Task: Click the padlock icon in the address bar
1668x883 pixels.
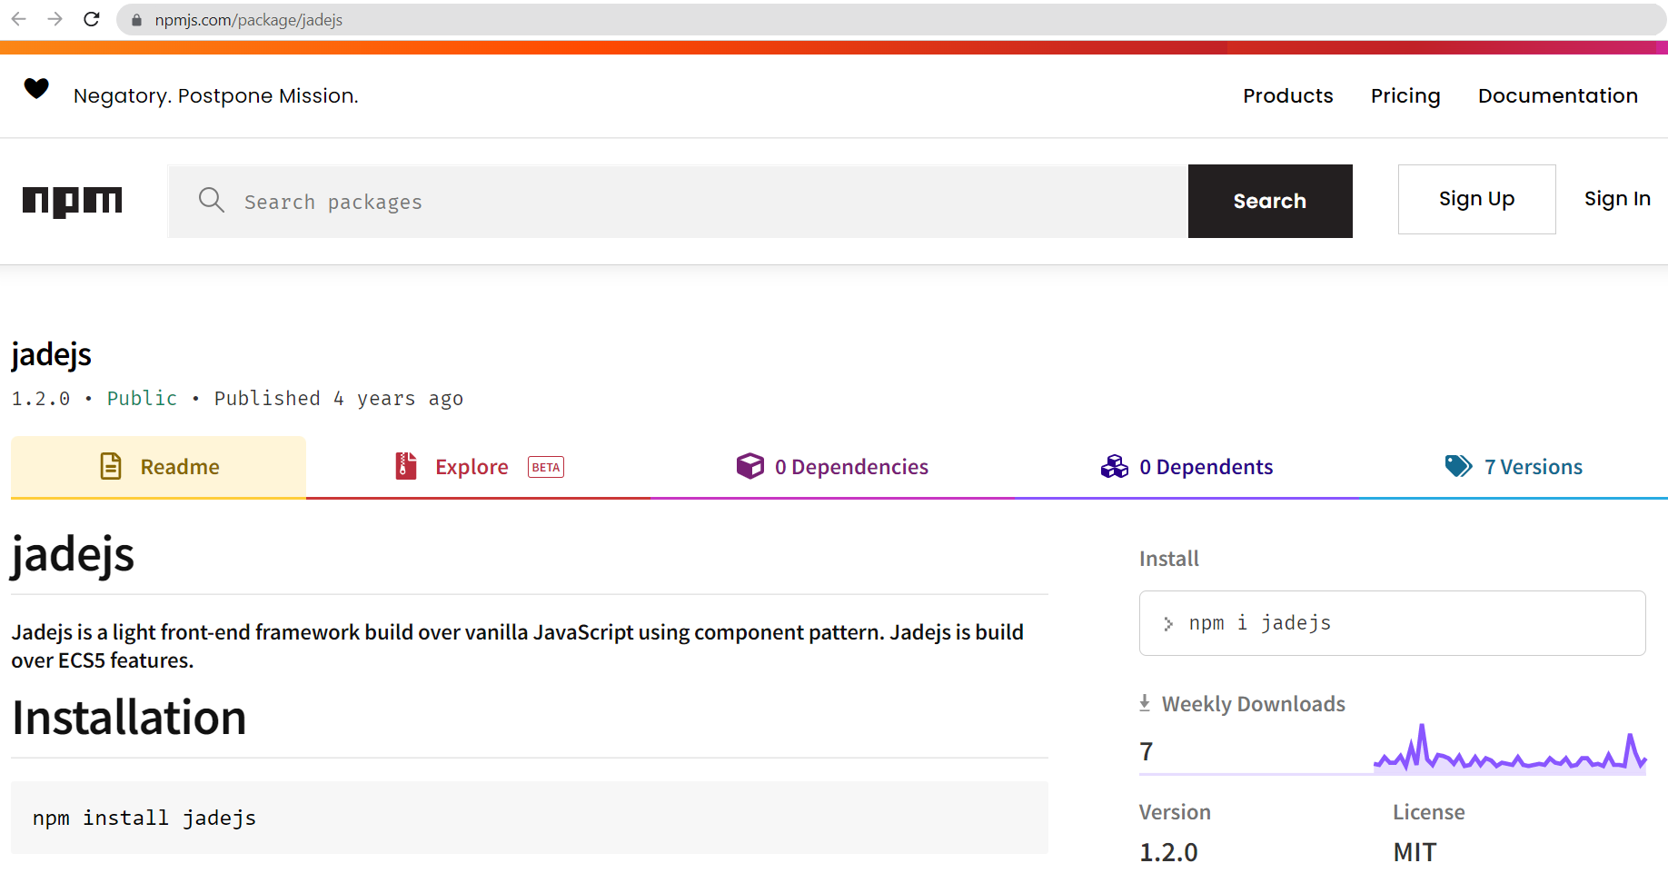Action: click(x=135, y=19)
